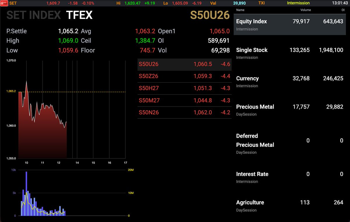The height and width of the screenshot is (222, 350).
Task: Click the Avg value 1,063.2
Action: tap(145, 31)
